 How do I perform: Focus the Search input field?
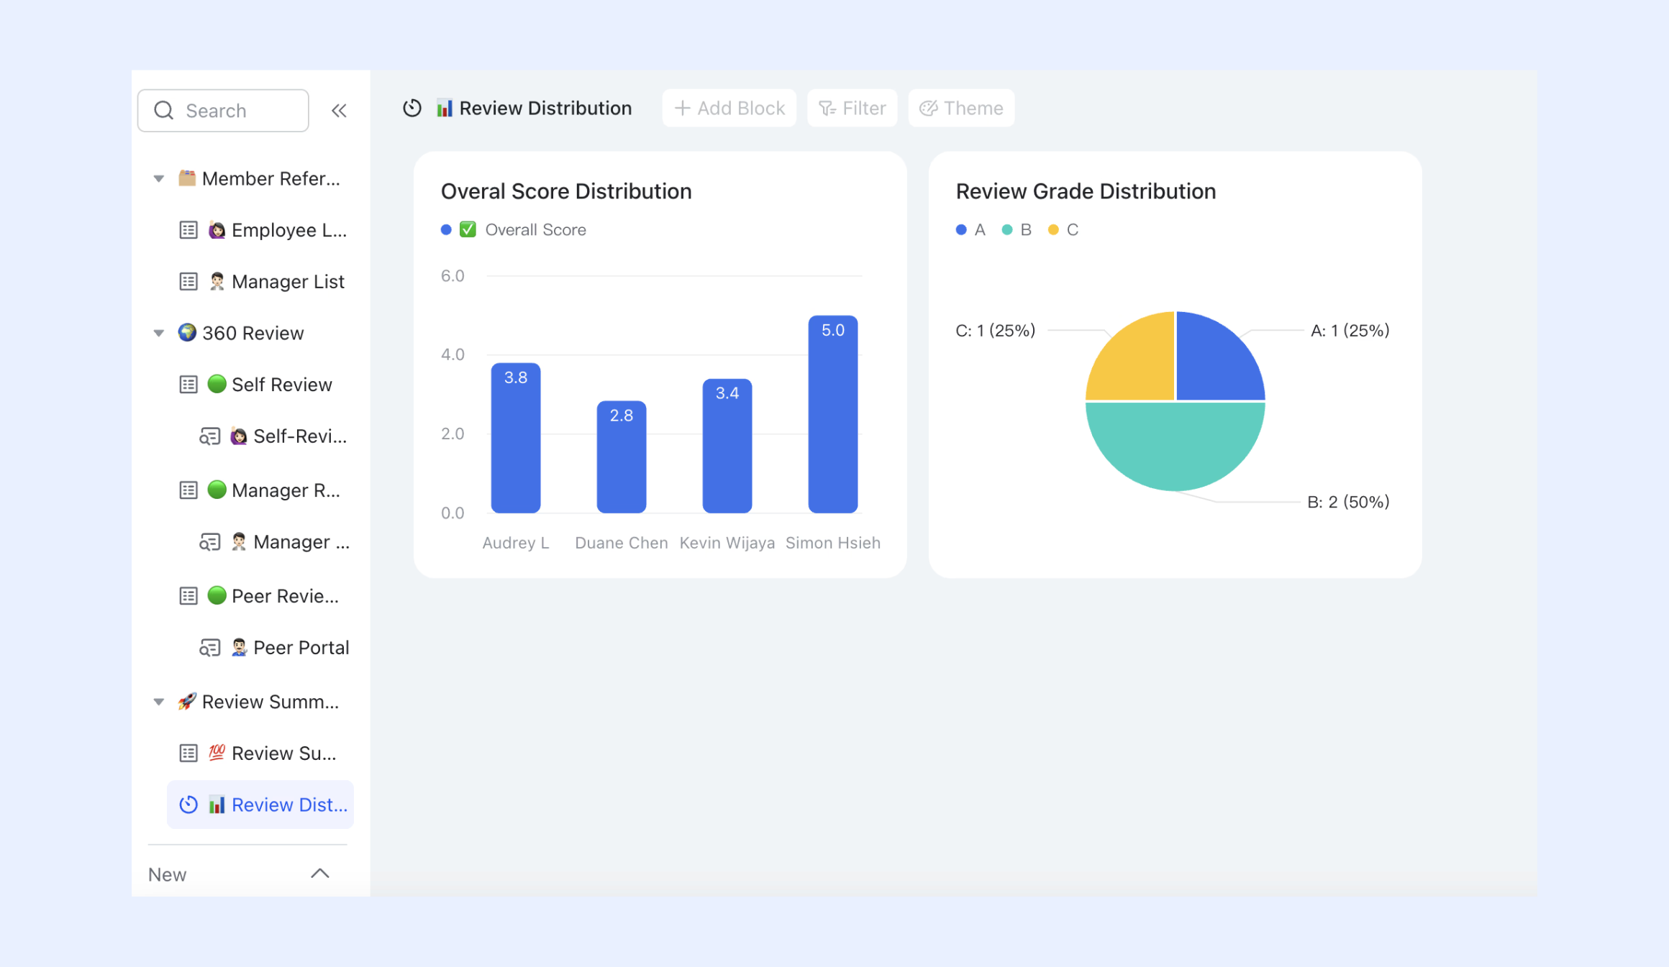[x=224, y=111]
